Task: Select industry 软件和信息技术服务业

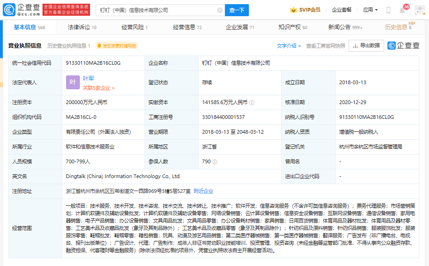Action: (x=90, y=147)
